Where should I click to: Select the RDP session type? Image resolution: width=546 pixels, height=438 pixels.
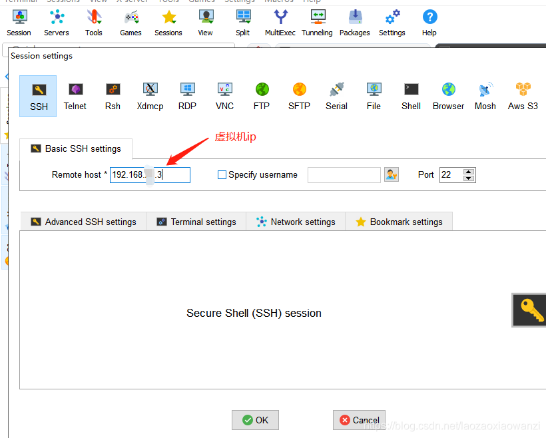tap(187, 96)
